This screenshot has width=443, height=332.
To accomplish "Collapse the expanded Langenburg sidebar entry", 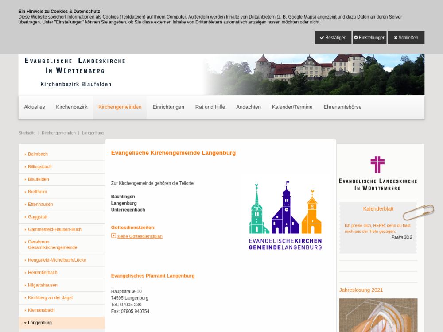I will point(25,323).
